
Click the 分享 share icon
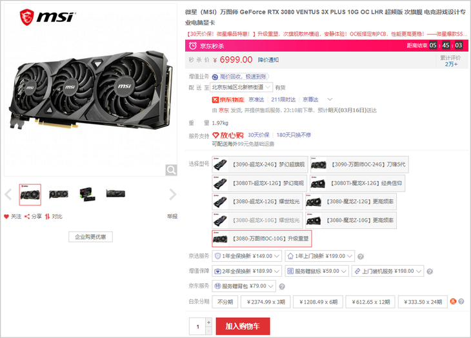(x=27, y=217)
